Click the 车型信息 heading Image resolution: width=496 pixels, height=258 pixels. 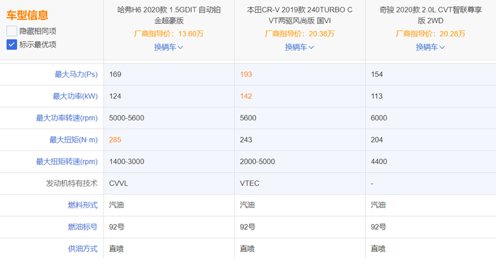pos(27,15)
